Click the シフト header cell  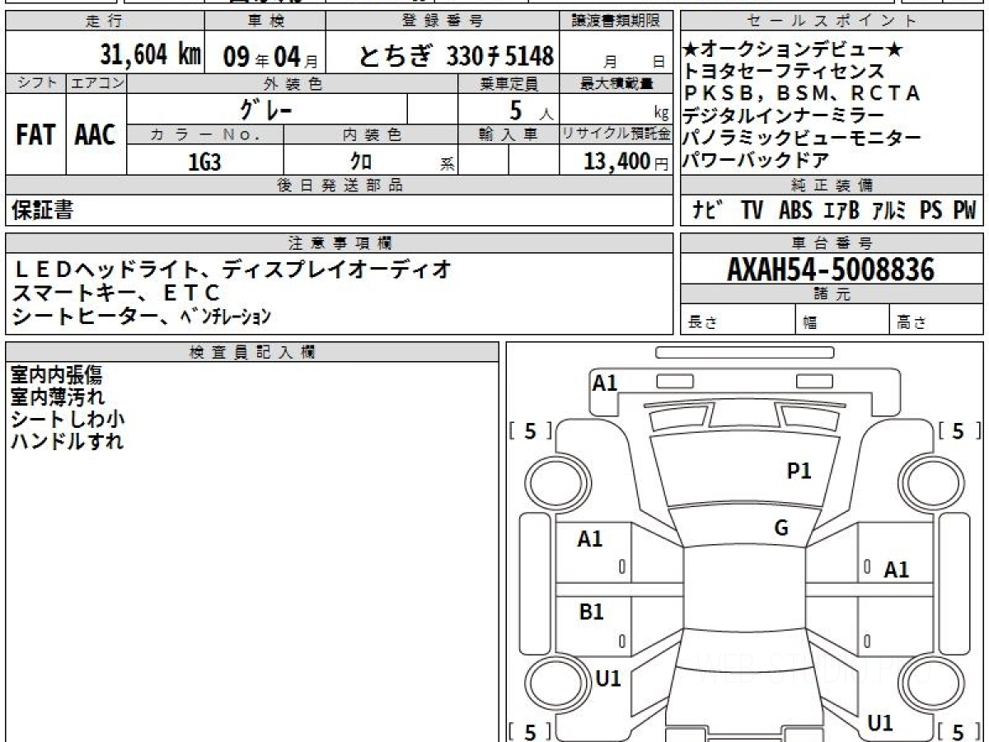35,83
